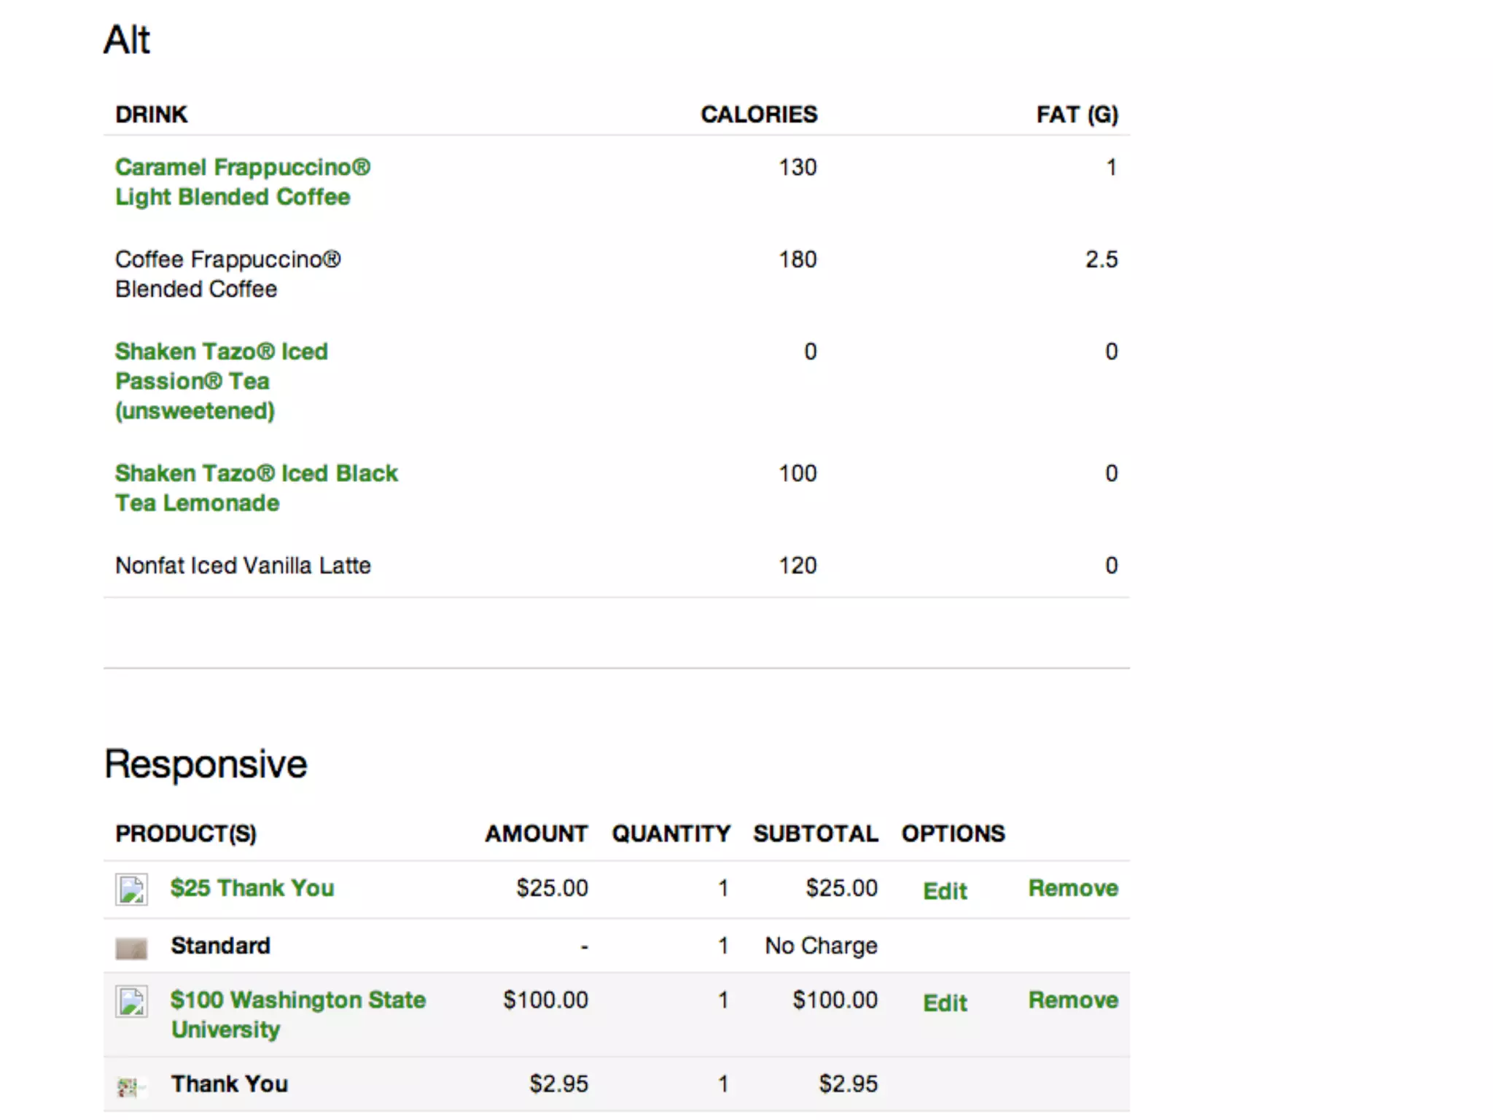
Task: Click the Thank You card thumbnail icon
Action: pyautogui.click(x=128, y=1086)
